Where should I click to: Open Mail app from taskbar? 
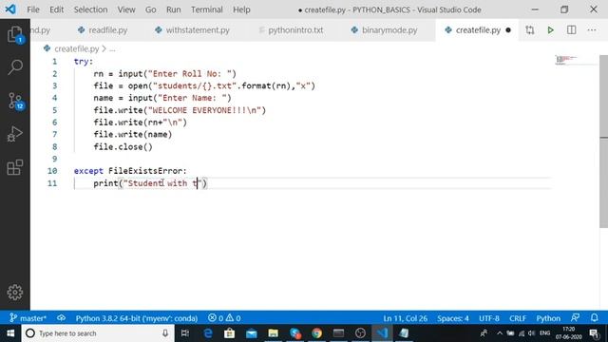click(x=251, y=333)
